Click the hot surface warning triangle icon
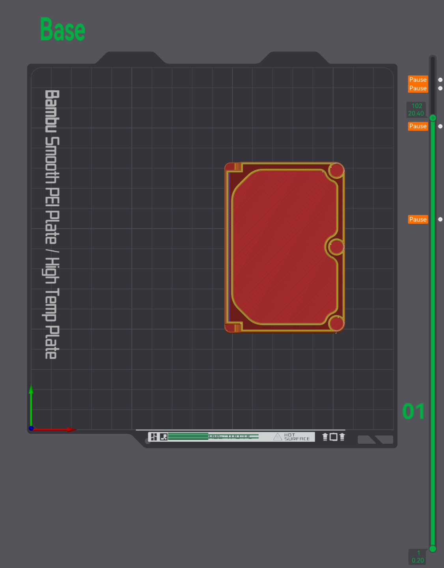Screen dimensions: 444x568 tap(278, 437)
